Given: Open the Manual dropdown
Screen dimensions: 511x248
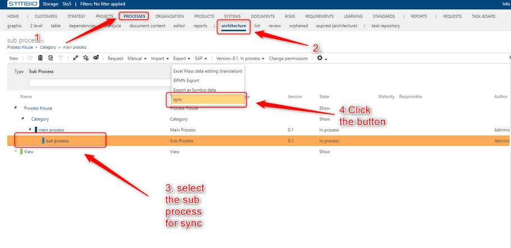Looking at the screenshot, I should (x=136, y=58).
